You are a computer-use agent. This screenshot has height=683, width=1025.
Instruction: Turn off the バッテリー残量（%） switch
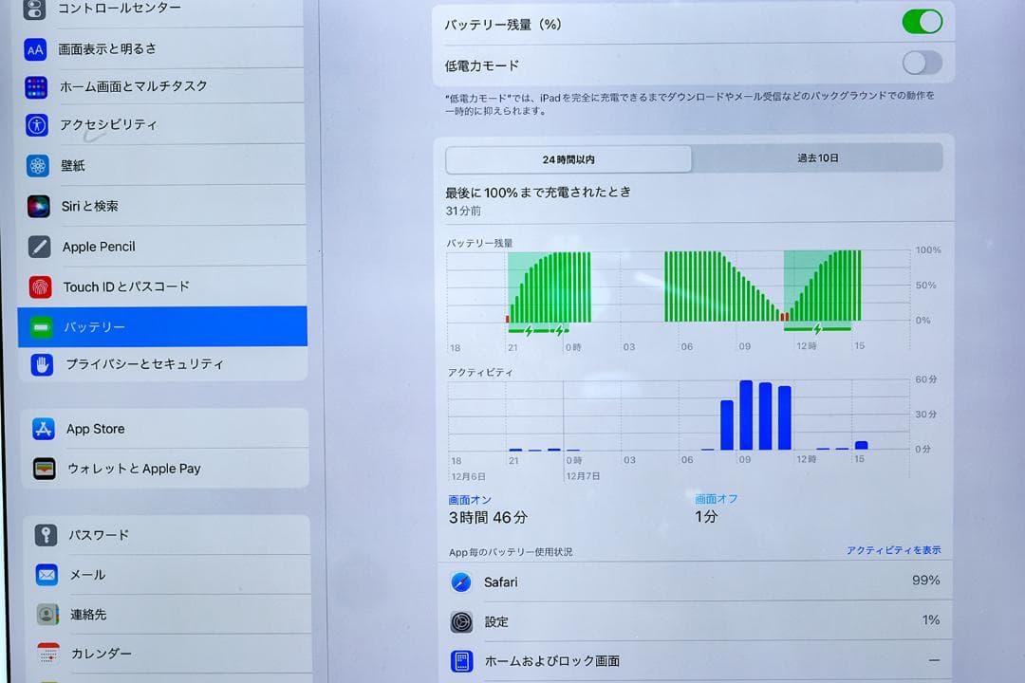[921, 22]
